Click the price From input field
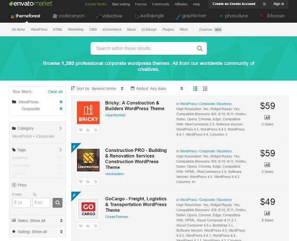 pyautogui.click(x=21, y=203)
